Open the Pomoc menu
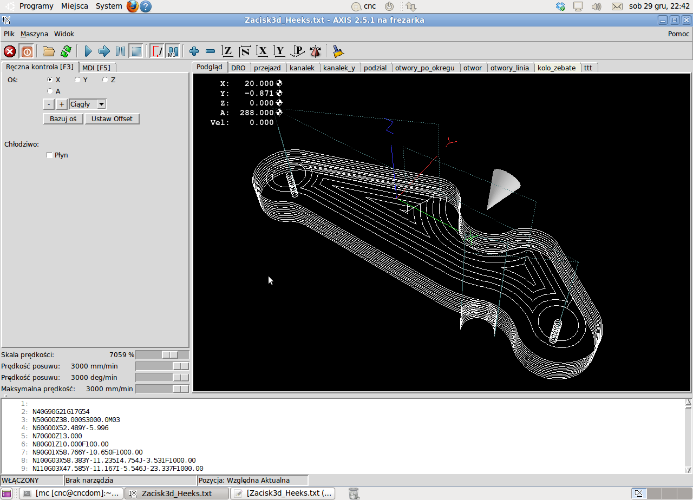Image resolution: width=693 pixels, height=500 pixels. [679, 34]
